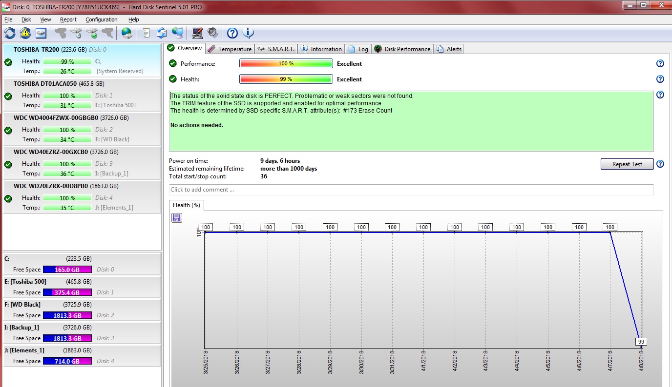Open the text report notepad icon
This screenshot has width=672, height=387.
point(146,33)
